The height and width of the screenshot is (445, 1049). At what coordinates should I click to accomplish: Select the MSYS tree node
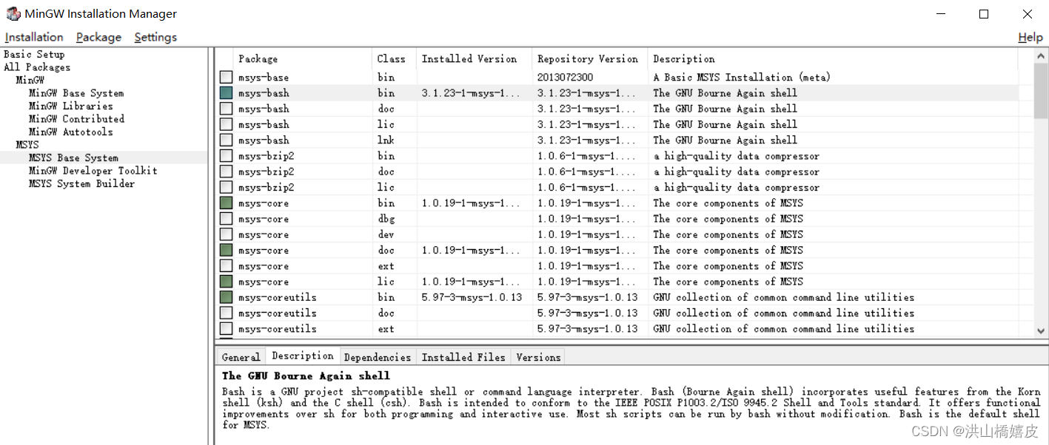coord(27,145)
